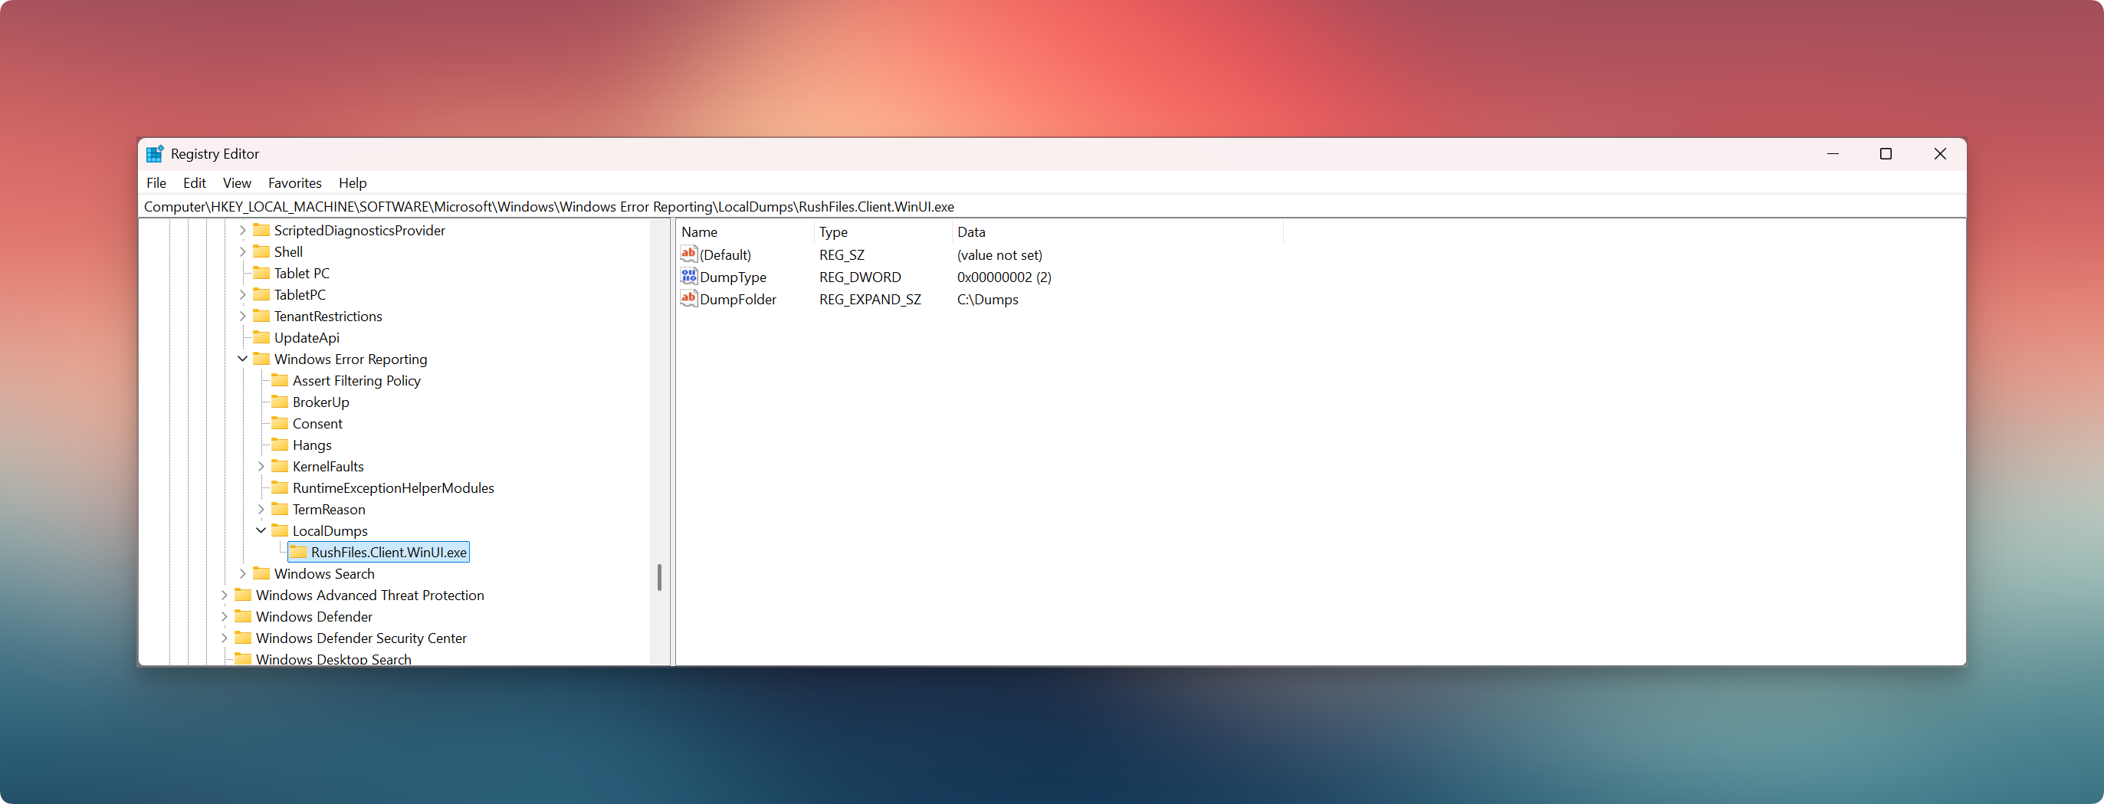Screen dimensions: 2104x804
Task: Click the registry path address bar
Action: [1052, 206]
